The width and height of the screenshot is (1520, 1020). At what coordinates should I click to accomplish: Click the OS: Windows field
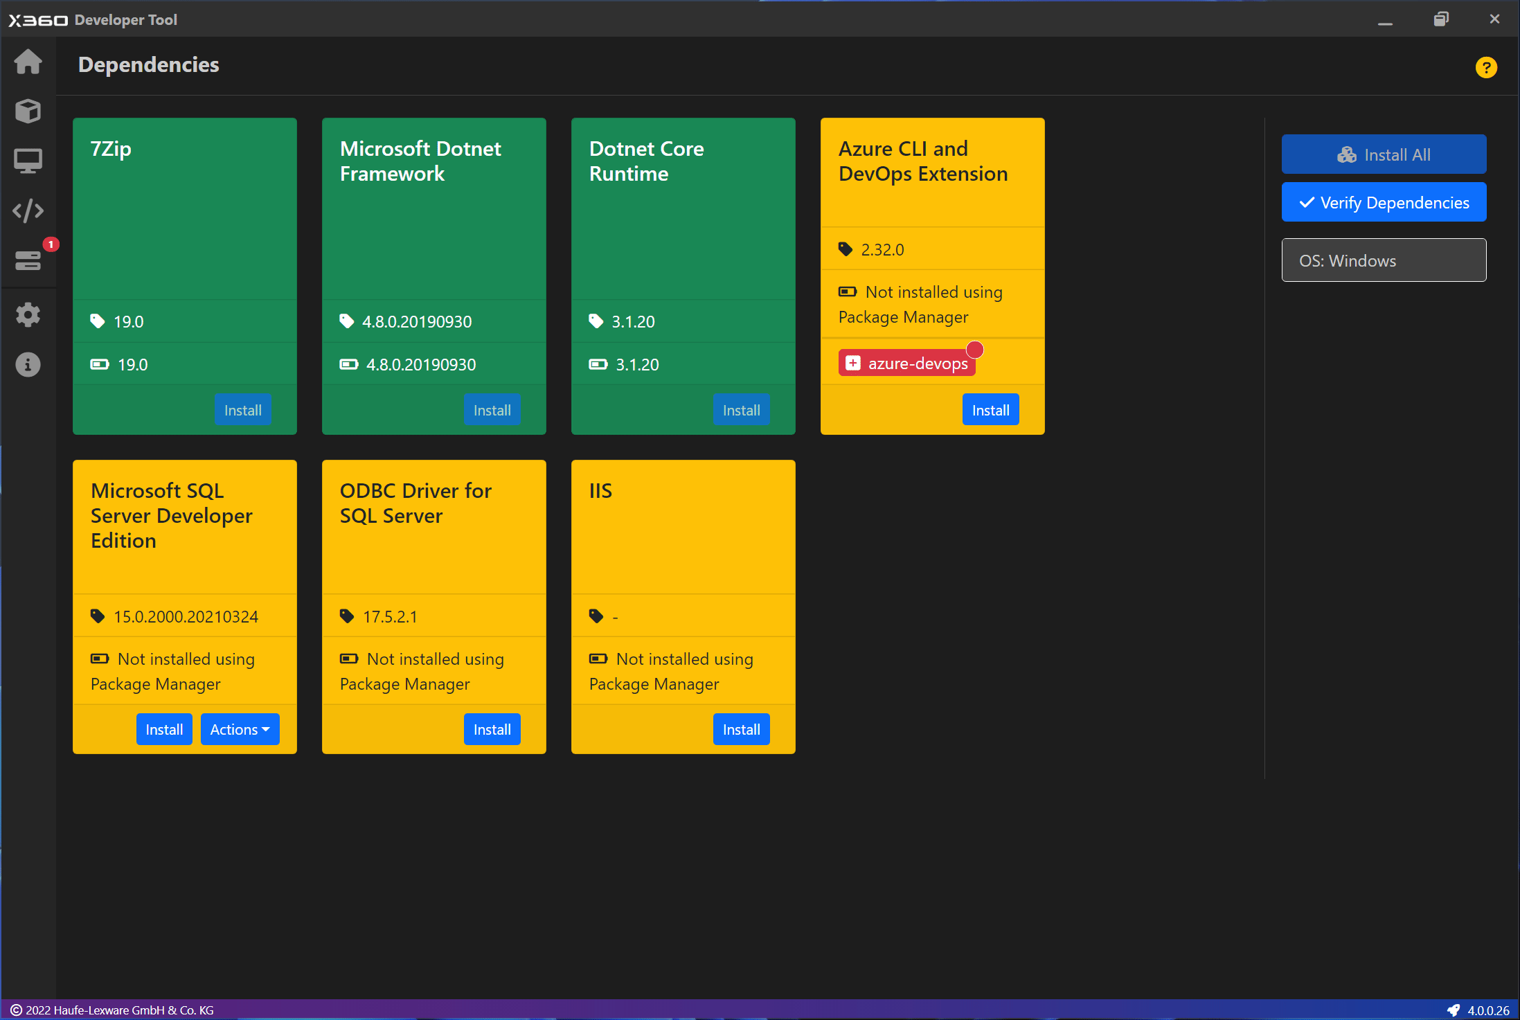point(1384,260)
